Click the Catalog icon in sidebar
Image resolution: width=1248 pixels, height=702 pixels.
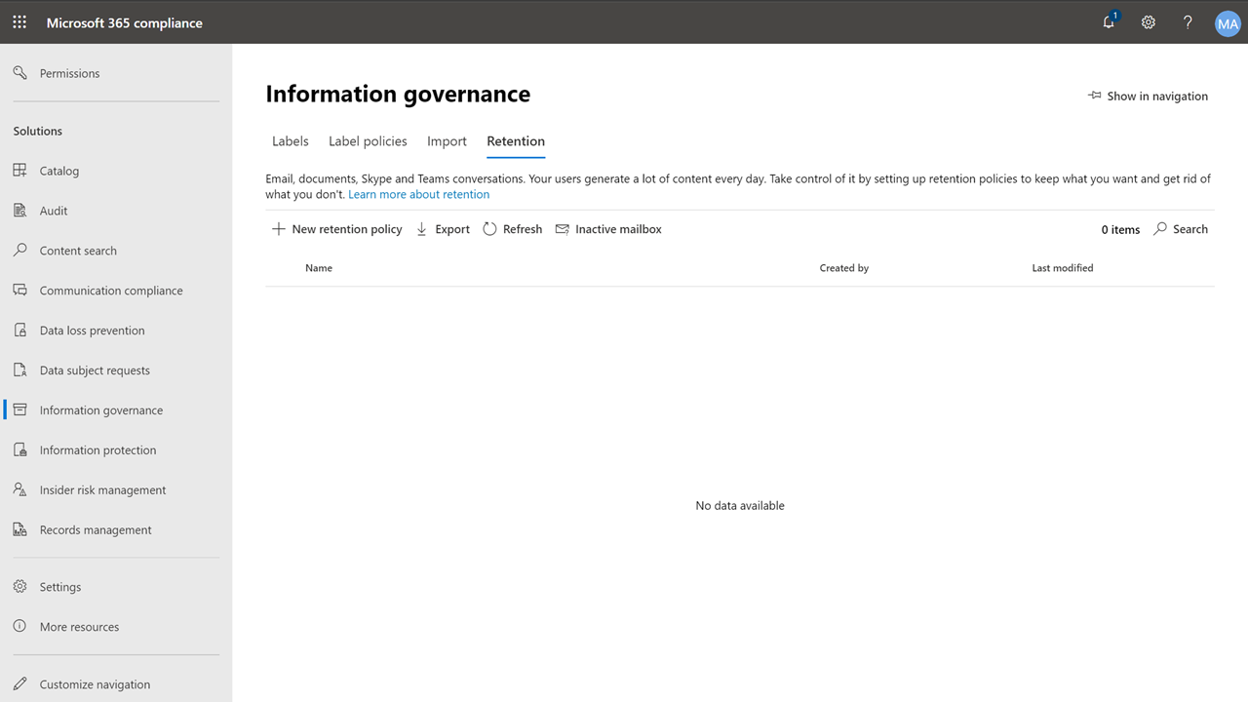coord(20,171)
